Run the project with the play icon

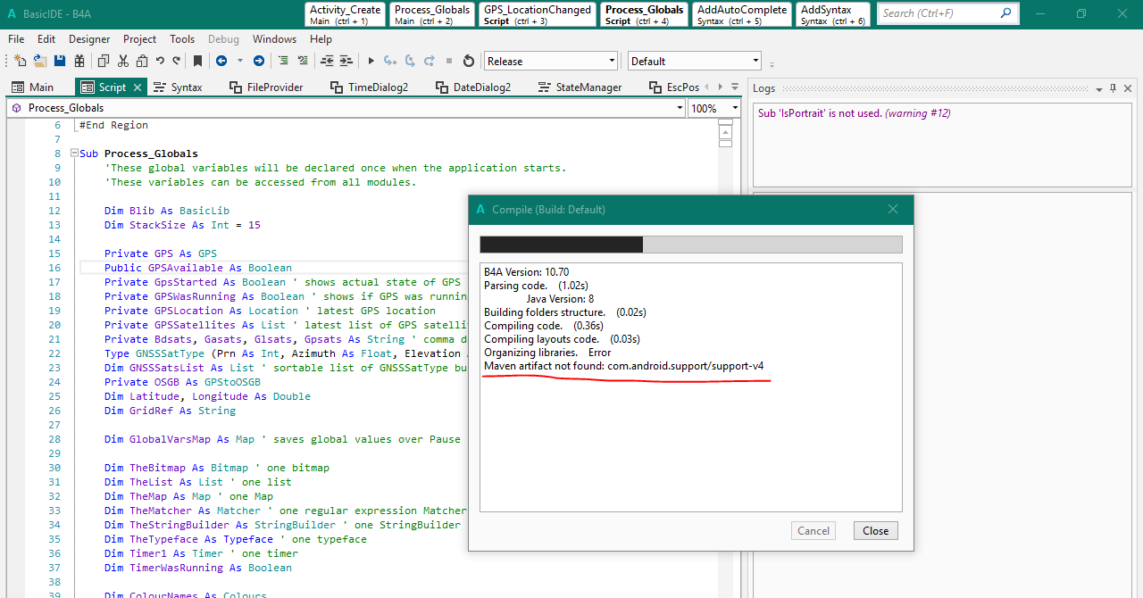pos(371,62)
